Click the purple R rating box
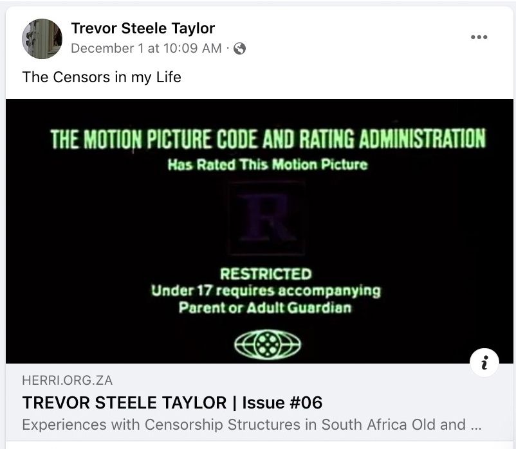The height and width of the screenshot is (449, 516). click(266, 217)
